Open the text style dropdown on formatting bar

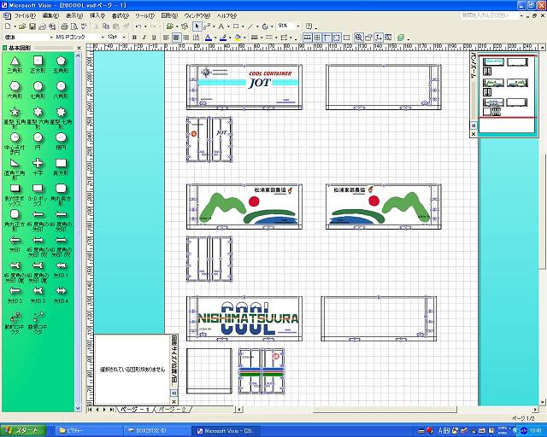click(51, 37)
